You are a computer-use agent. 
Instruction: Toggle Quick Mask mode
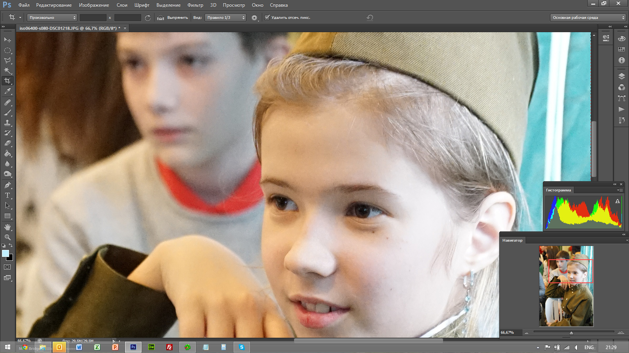pyautogui.click(x=7, y=267)
